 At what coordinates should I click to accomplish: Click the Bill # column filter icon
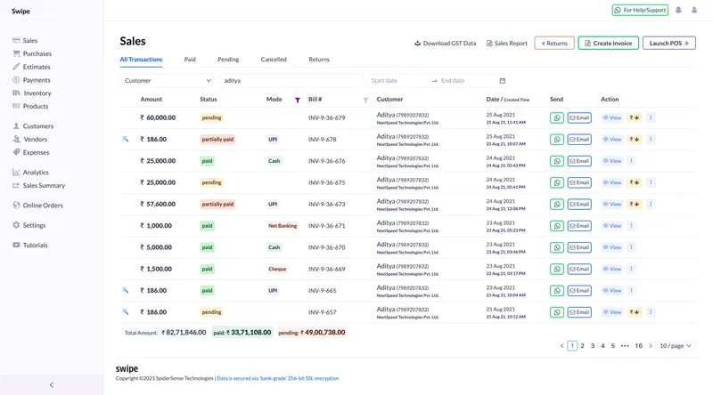(365, 100)
